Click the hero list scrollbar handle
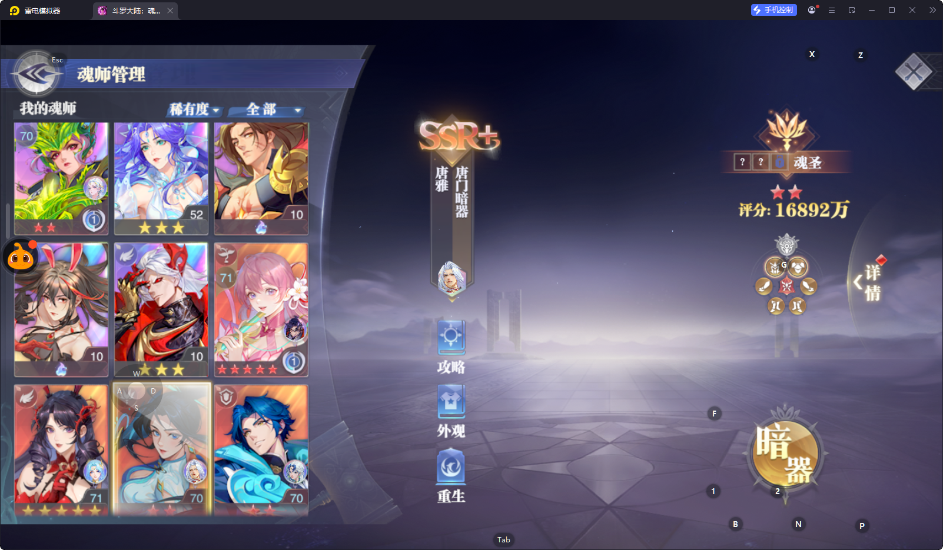 tap(8, 221)
